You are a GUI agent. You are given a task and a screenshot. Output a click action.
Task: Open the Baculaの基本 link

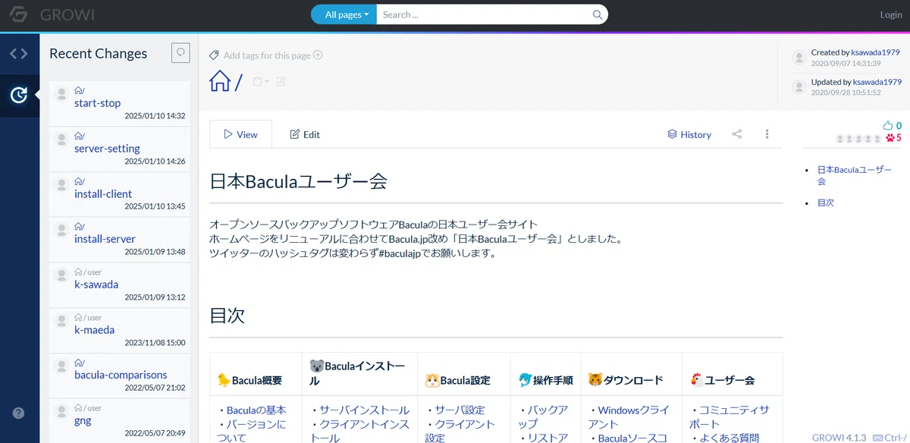[x=256, y=410]
